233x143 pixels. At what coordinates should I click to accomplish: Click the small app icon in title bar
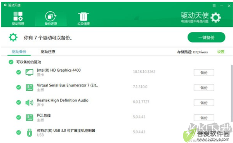click(x=5, y=5)
